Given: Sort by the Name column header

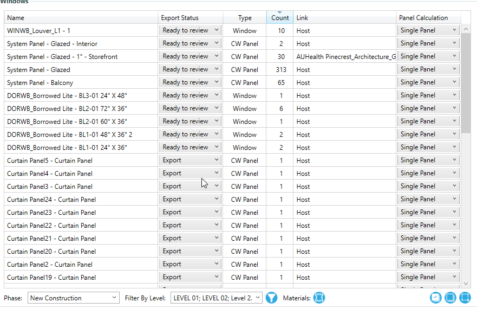Looking at the screenshot, I should point(81,18).
